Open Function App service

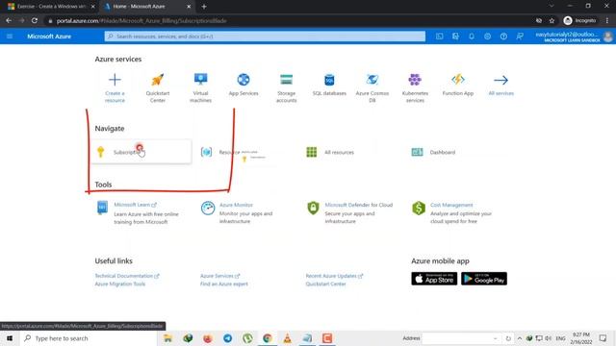click(458, 85)
